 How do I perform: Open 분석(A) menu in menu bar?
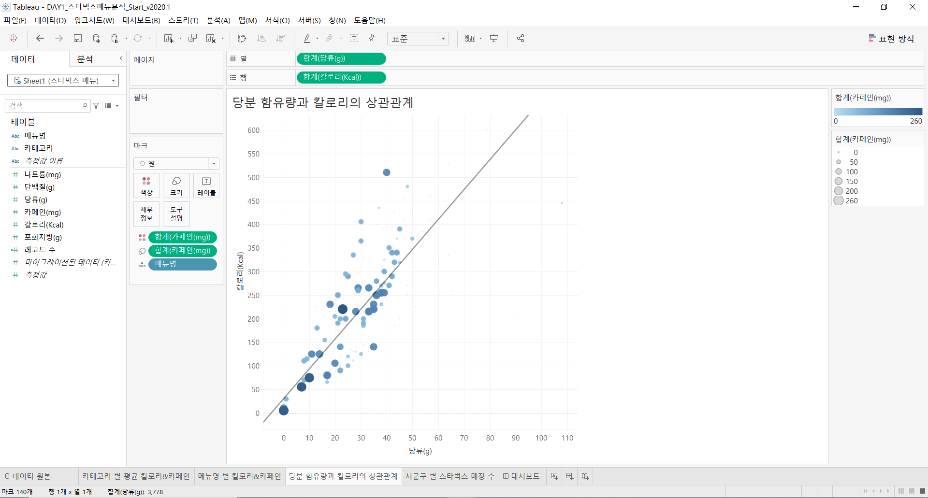218,20
